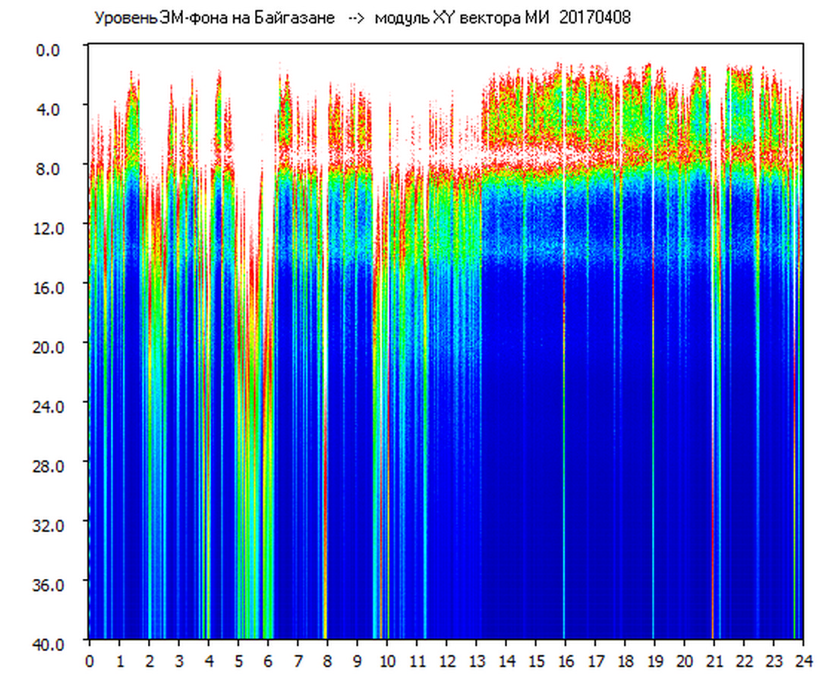Click hour 16 on the horizontal axis
The width and height of the screenshot is (832, 683).
565,660
